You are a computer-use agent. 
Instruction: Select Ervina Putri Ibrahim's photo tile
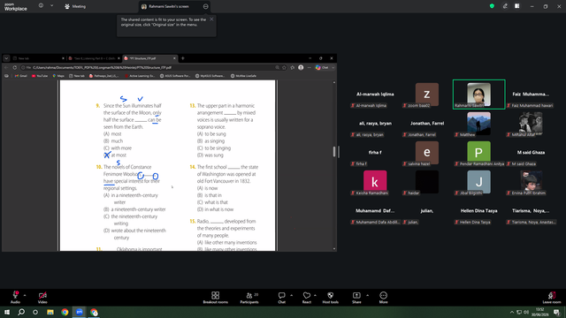(x=531, y=182)
